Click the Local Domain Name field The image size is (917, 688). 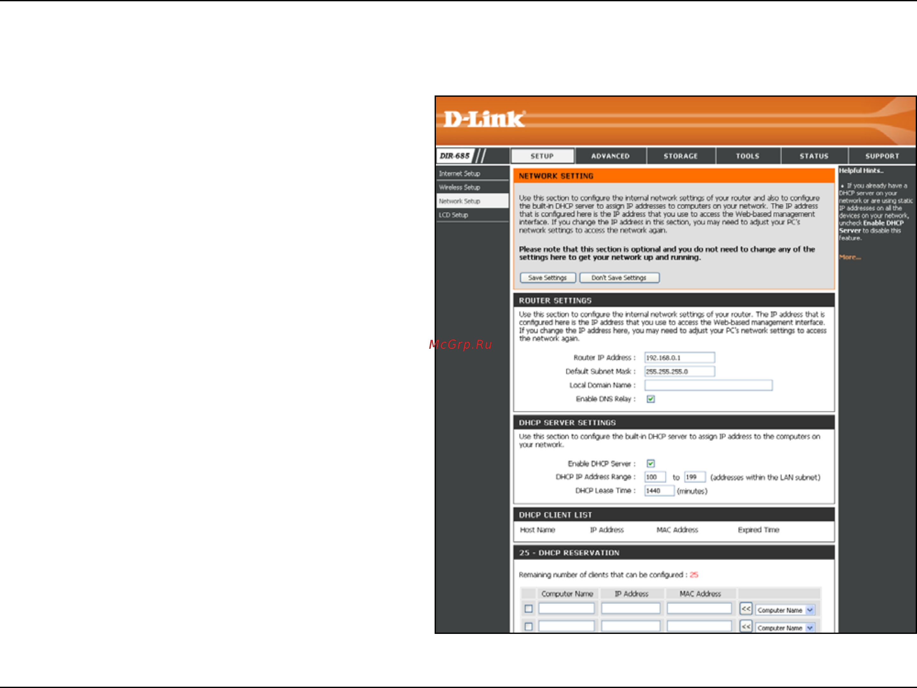point(708,385)
